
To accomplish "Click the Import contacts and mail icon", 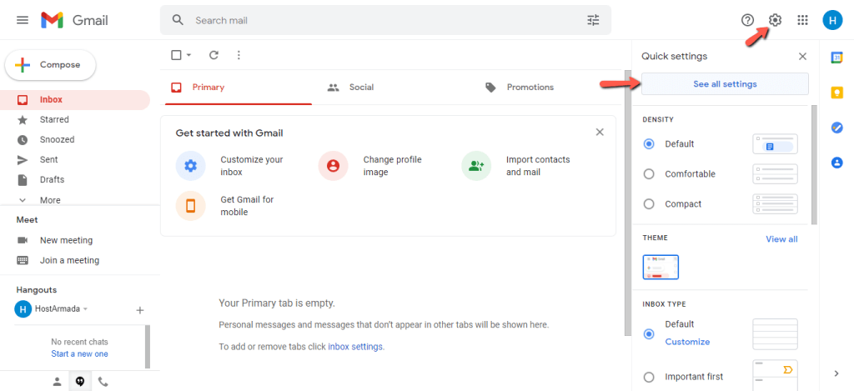I will tap(476, 166).
